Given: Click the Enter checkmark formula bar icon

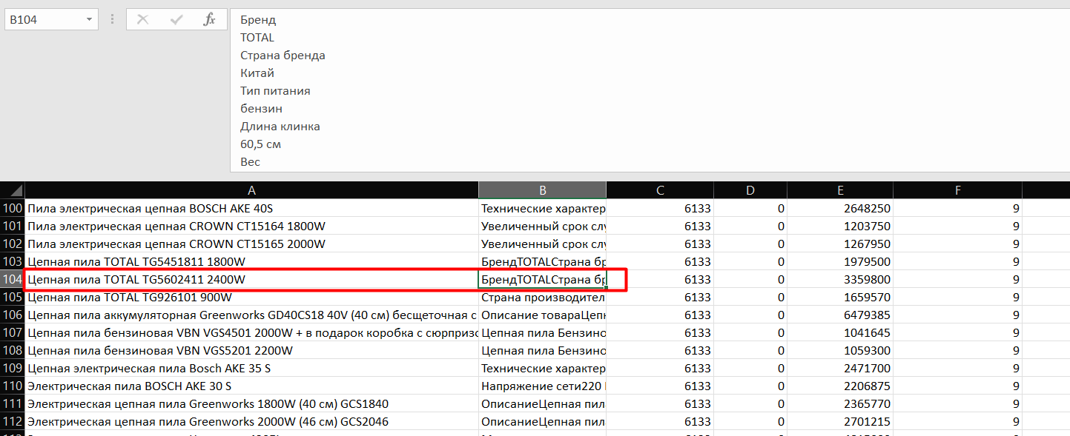Looking at the screenshot, I should (x=176, y=20).
